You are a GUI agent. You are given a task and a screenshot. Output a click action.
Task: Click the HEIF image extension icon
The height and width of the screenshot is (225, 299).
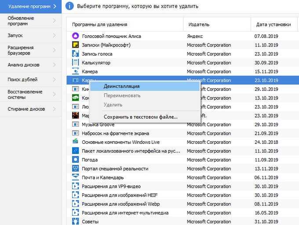click(75, 195)
